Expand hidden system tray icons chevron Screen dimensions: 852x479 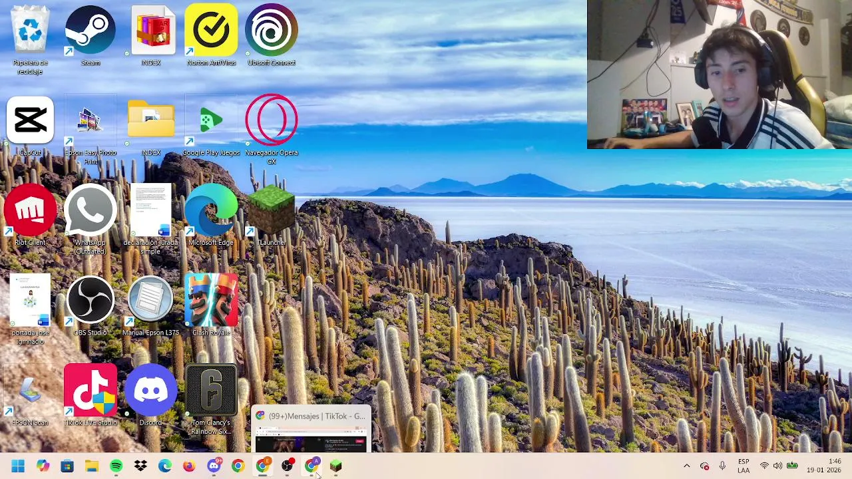pyautogui.click(x=686, y=466)
